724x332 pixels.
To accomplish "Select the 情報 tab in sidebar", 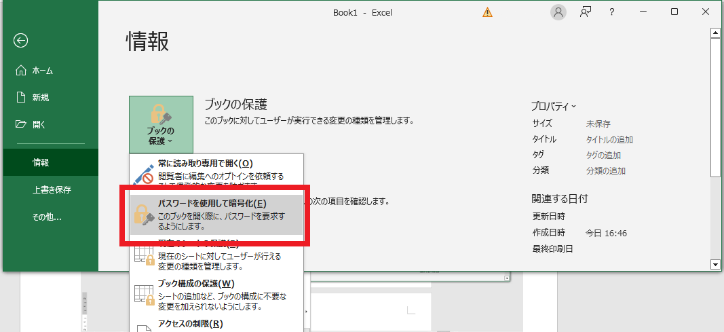I will tap(51, 162).
